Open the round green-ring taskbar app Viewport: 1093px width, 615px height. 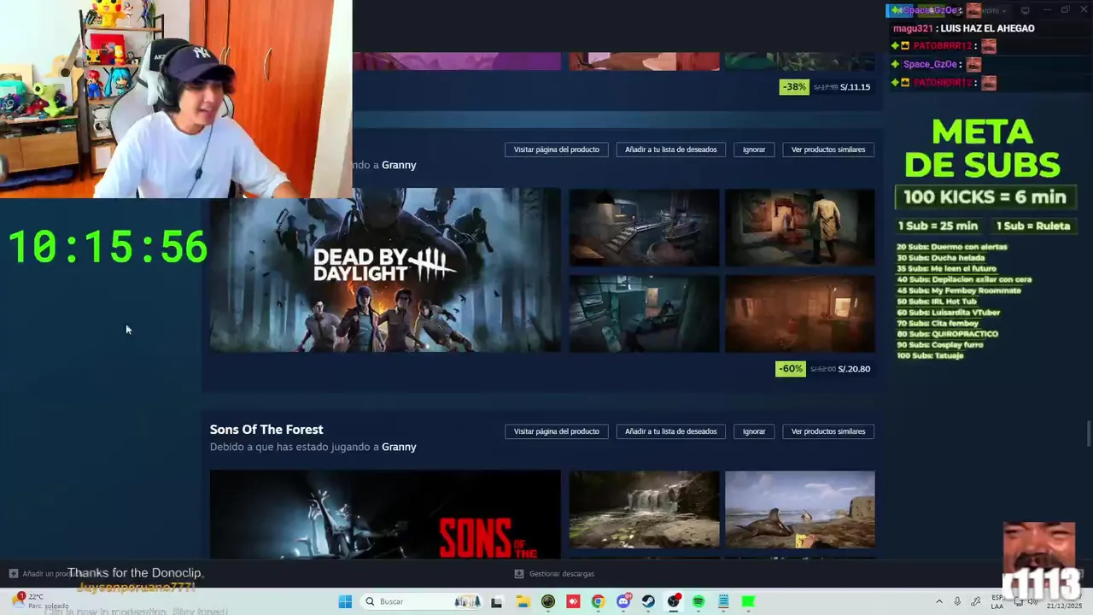coord(548,601)
